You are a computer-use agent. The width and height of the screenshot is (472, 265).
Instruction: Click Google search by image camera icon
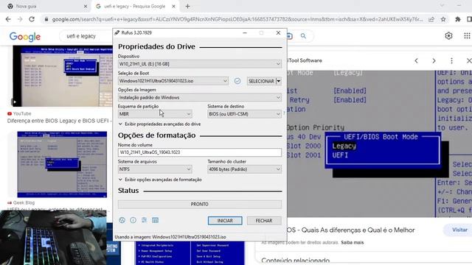pos(290,36)
